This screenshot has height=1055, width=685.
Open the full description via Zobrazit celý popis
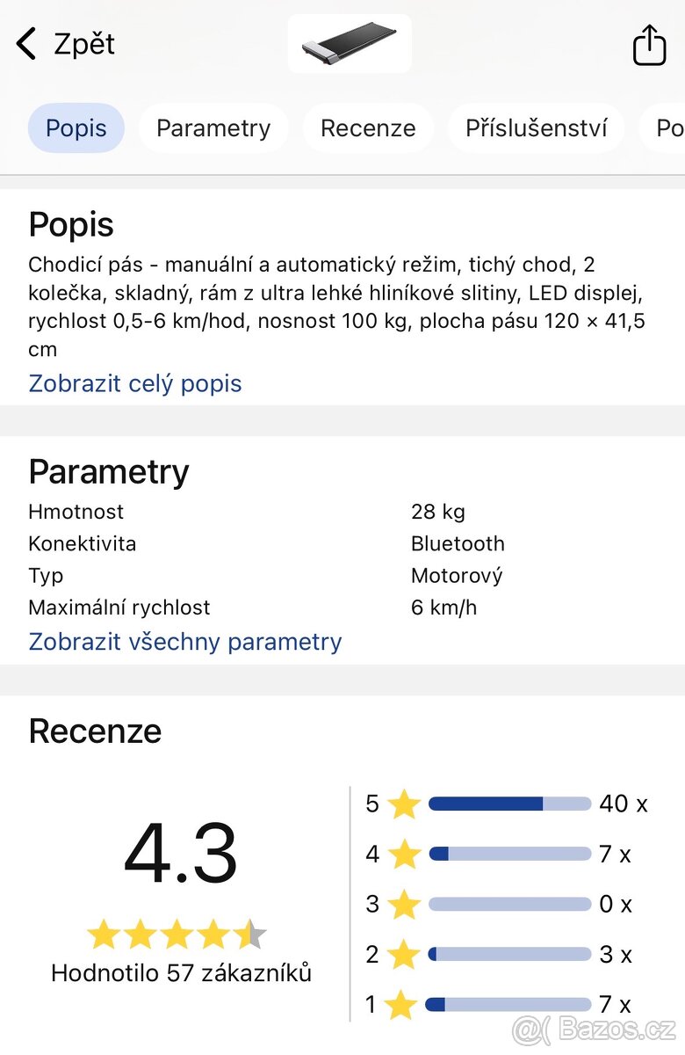pos(134,383)
